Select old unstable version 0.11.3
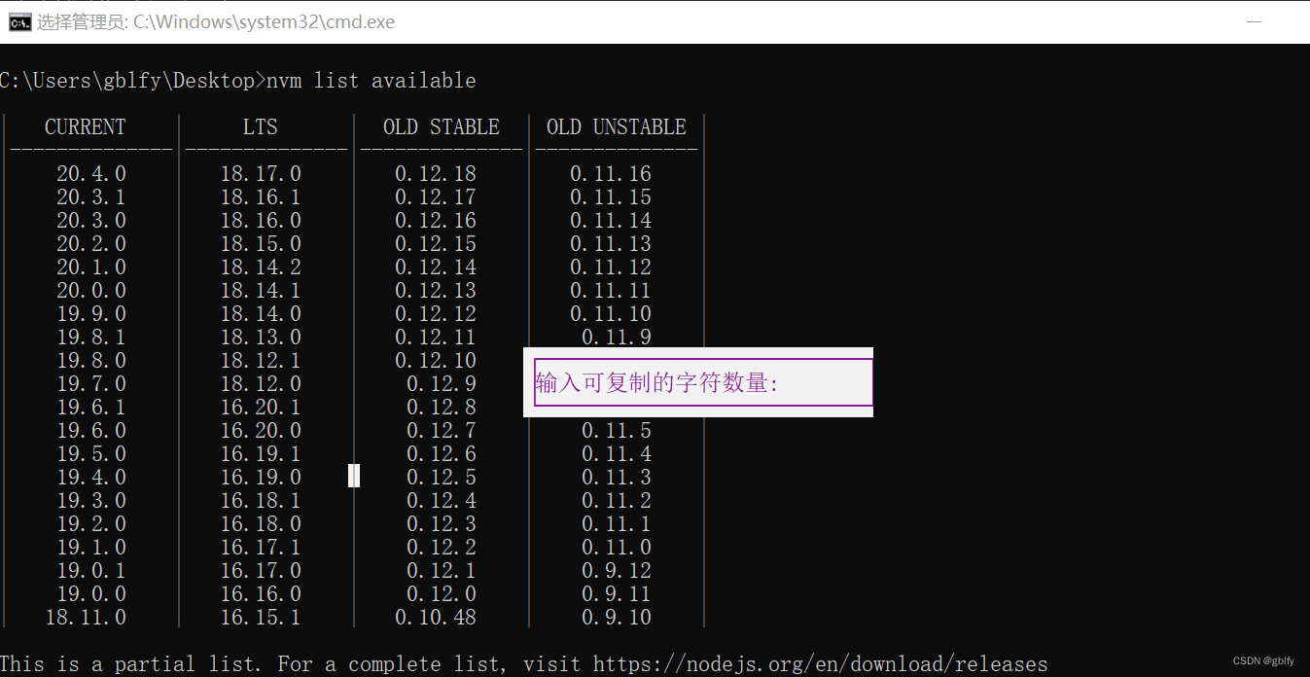1310x677 pixels. point(617,478)
